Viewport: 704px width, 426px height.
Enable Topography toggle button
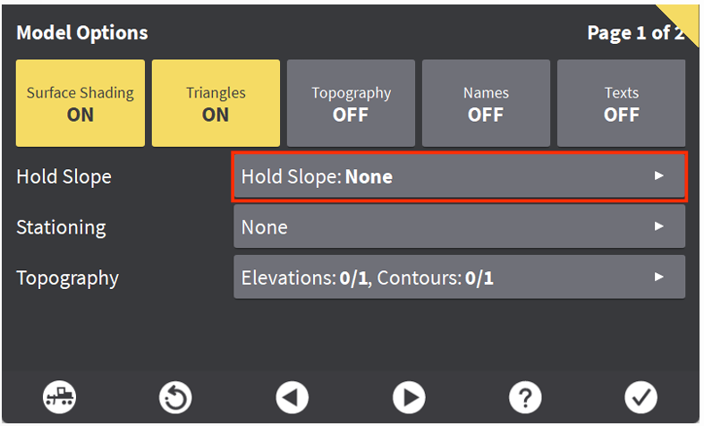(351, 103)
